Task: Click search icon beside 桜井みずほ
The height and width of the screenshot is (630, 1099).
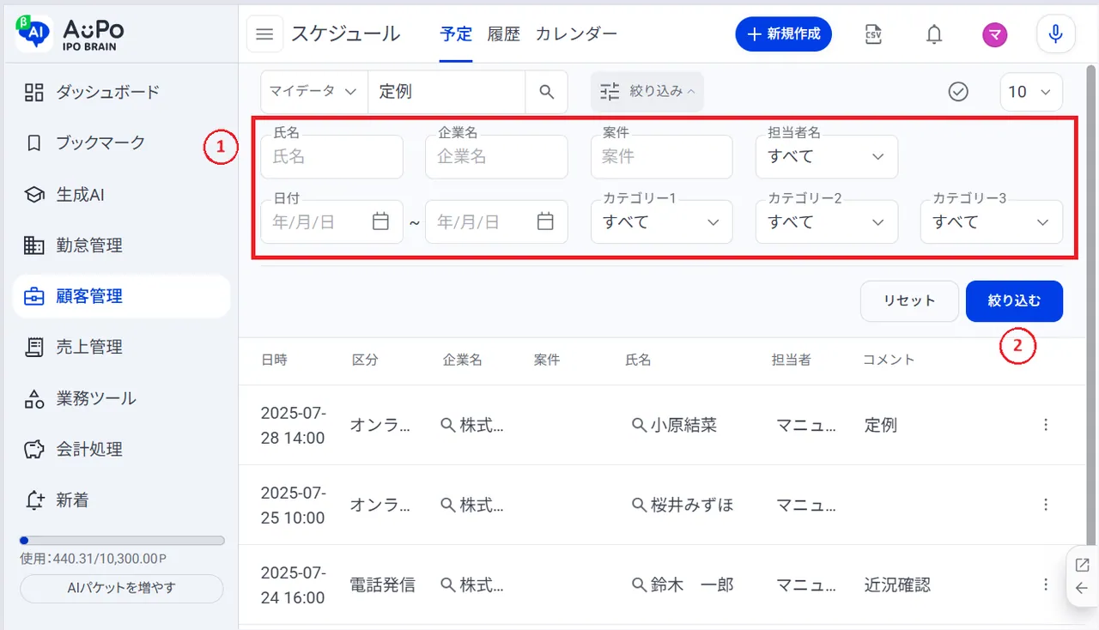Action: coord(640,505)
